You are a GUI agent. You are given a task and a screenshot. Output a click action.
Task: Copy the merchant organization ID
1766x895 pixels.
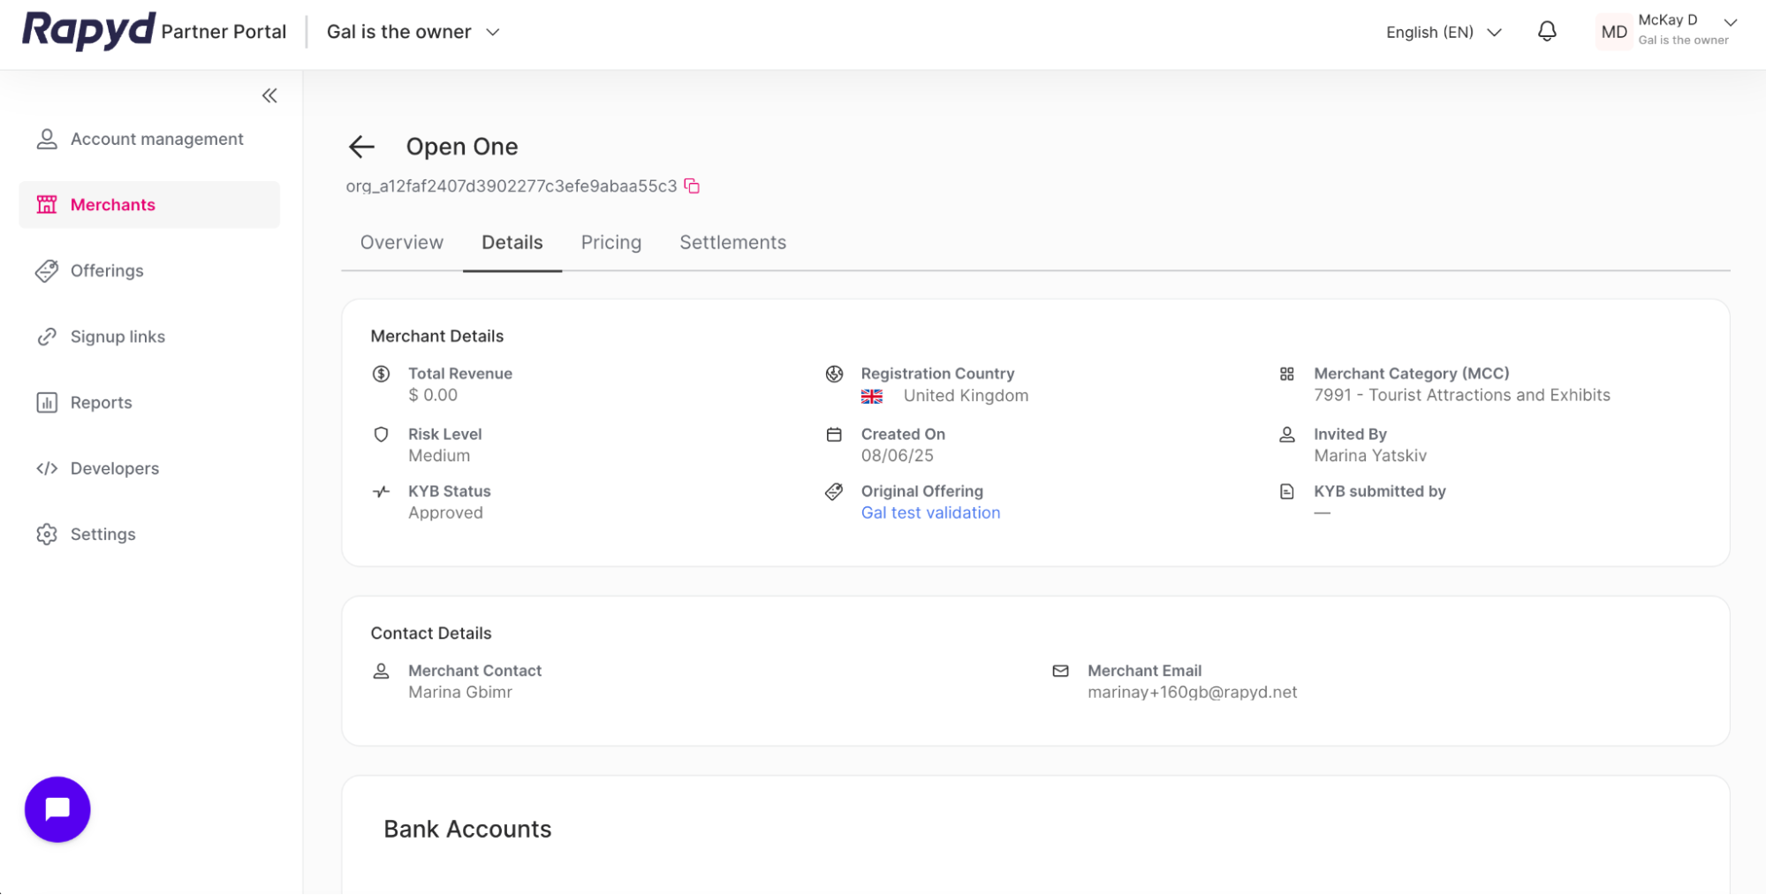tap(692, 186)
